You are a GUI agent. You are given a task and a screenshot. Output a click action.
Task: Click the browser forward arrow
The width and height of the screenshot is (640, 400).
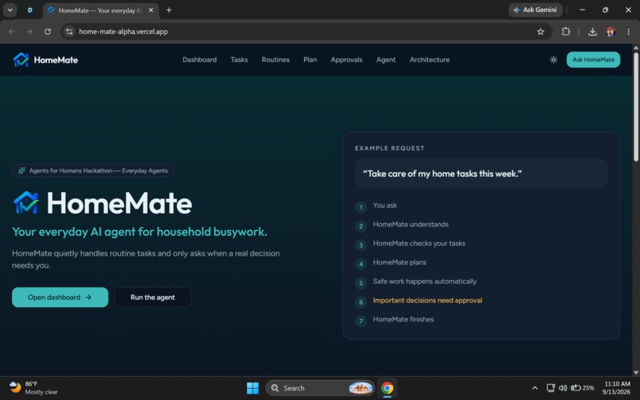29,32
